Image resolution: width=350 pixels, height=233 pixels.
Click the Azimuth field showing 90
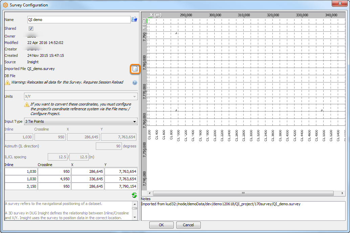pyautogui.click(x=109, y=146)
